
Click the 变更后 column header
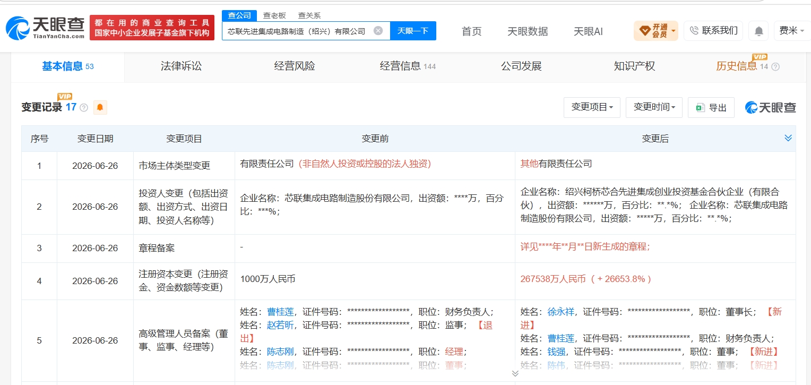tap(655, 139)
